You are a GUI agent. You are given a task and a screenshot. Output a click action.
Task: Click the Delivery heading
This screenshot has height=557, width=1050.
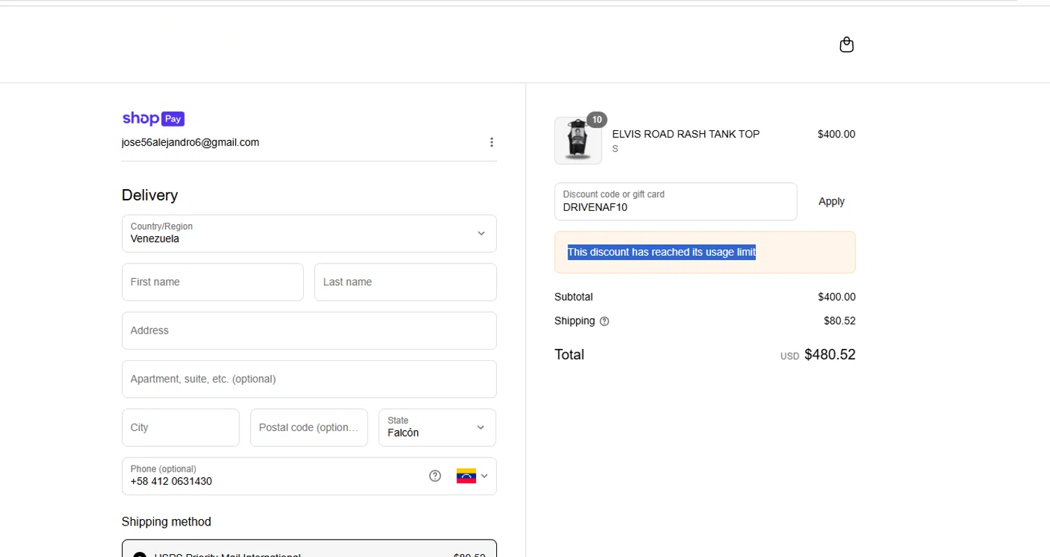coord(150,195)
